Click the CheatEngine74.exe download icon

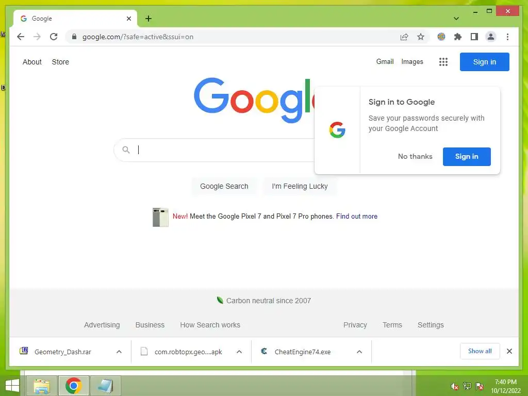264,351
